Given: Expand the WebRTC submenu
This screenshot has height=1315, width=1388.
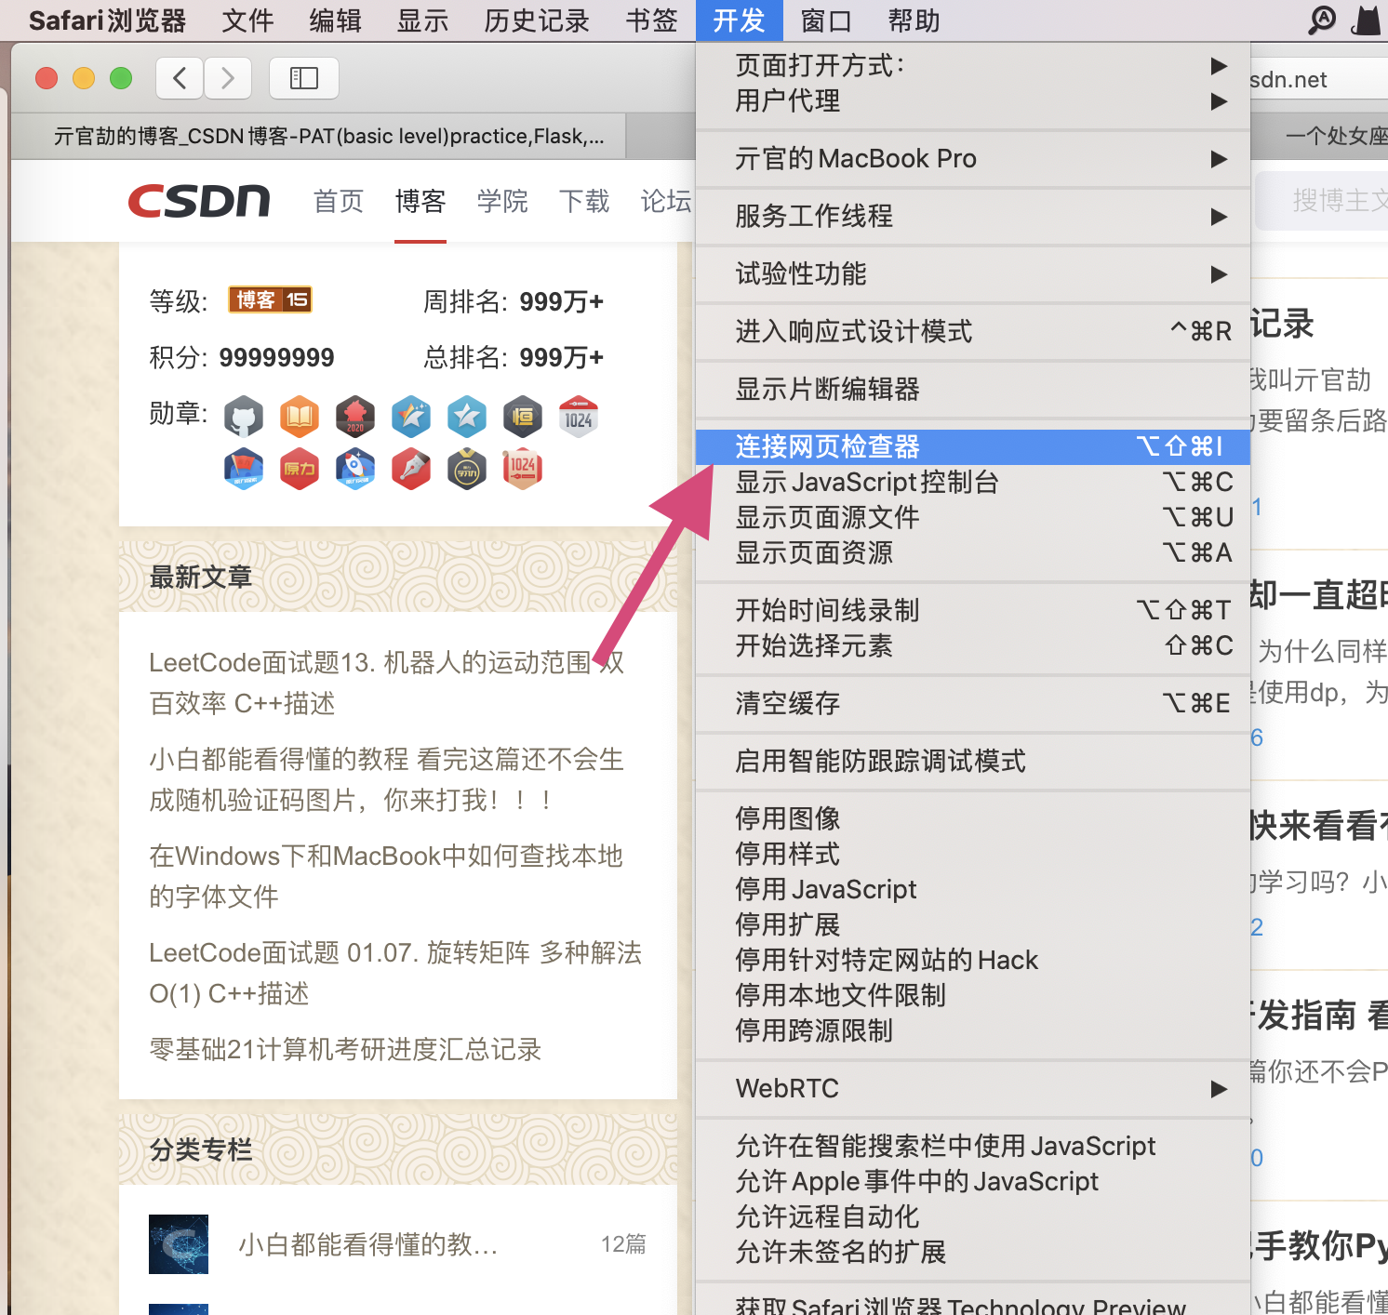Looking at the screenshot, I should point(972,1088).
